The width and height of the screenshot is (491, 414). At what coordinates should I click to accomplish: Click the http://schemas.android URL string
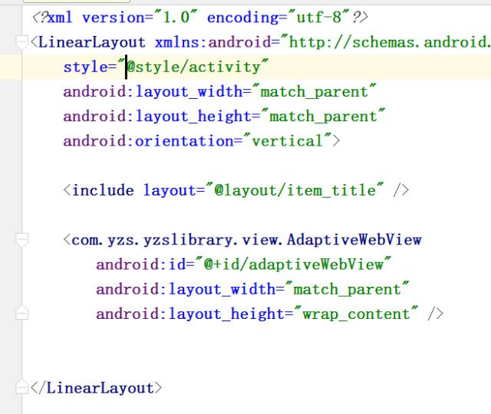(389, 42)
